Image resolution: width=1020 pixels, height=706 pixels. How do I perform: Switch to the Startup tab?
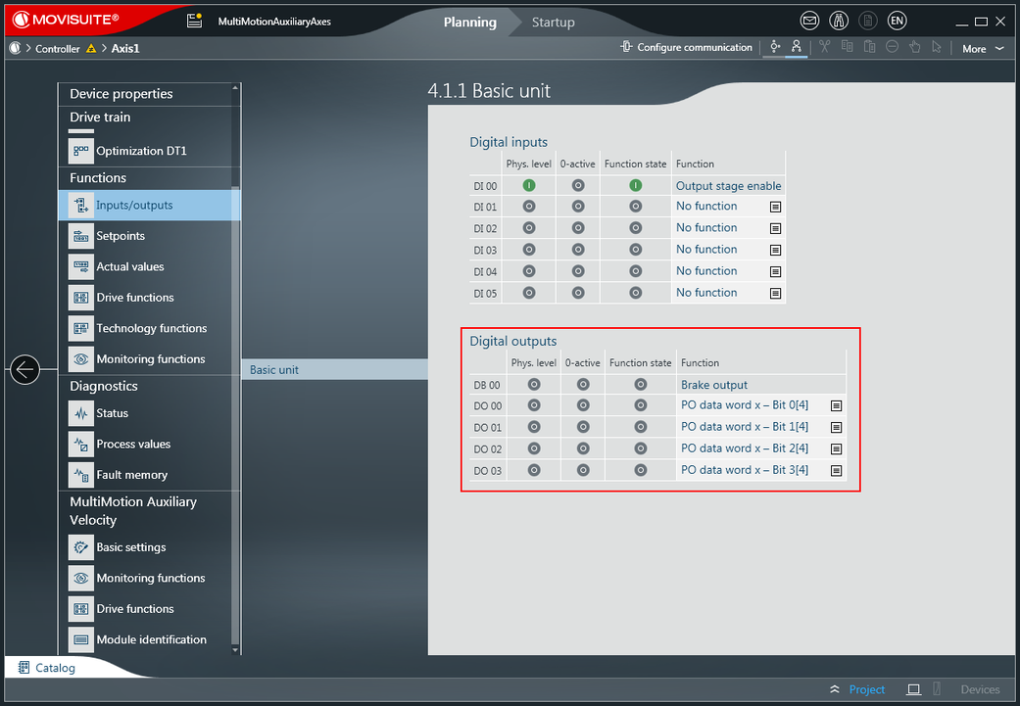(554, 22)
